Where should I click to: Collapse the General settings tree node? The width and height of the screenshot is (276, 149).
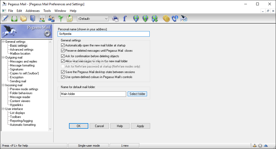click(3, 42)
